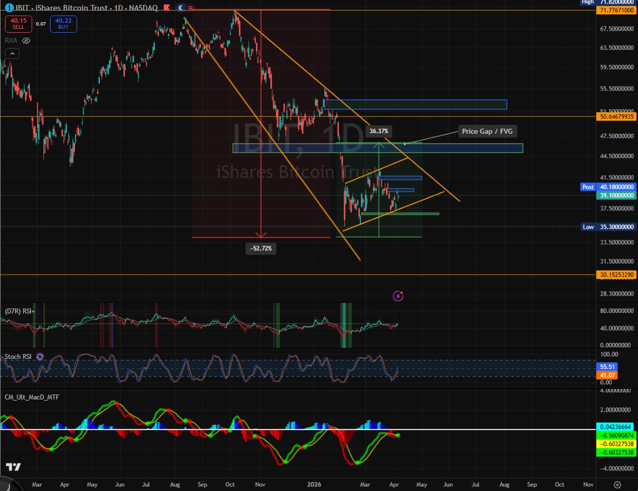Click the 0.07 spread value
Viewport: 638px width, 491px height.
pos(41,24)
